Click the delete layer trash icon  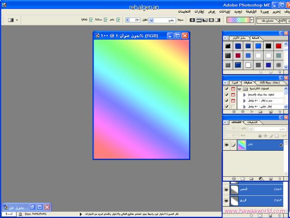(x=279, y=178)
